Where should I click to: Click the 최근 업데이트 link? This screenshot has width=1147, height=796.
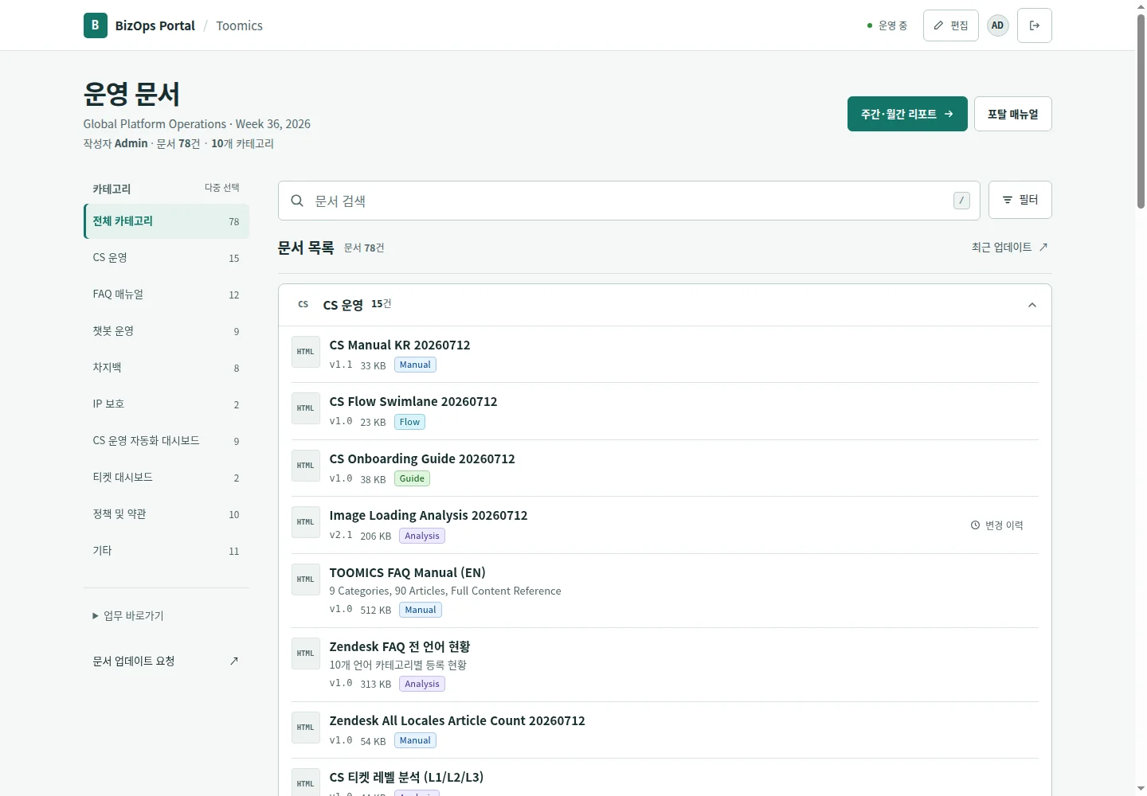[1009, 248]
